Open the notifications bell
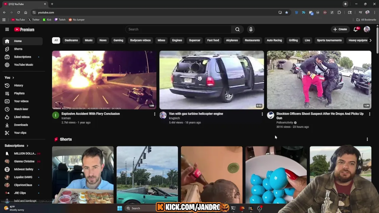The image size is (379, 213). pos(356,29)
